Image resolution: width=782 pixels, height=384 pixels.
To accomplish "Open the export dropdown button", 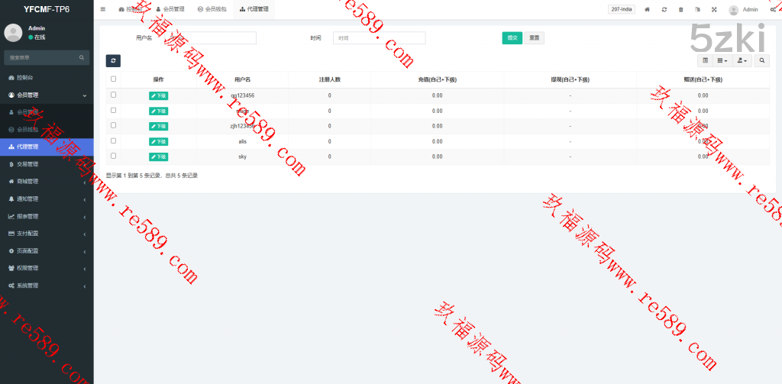I will click(x=742, y=60).
